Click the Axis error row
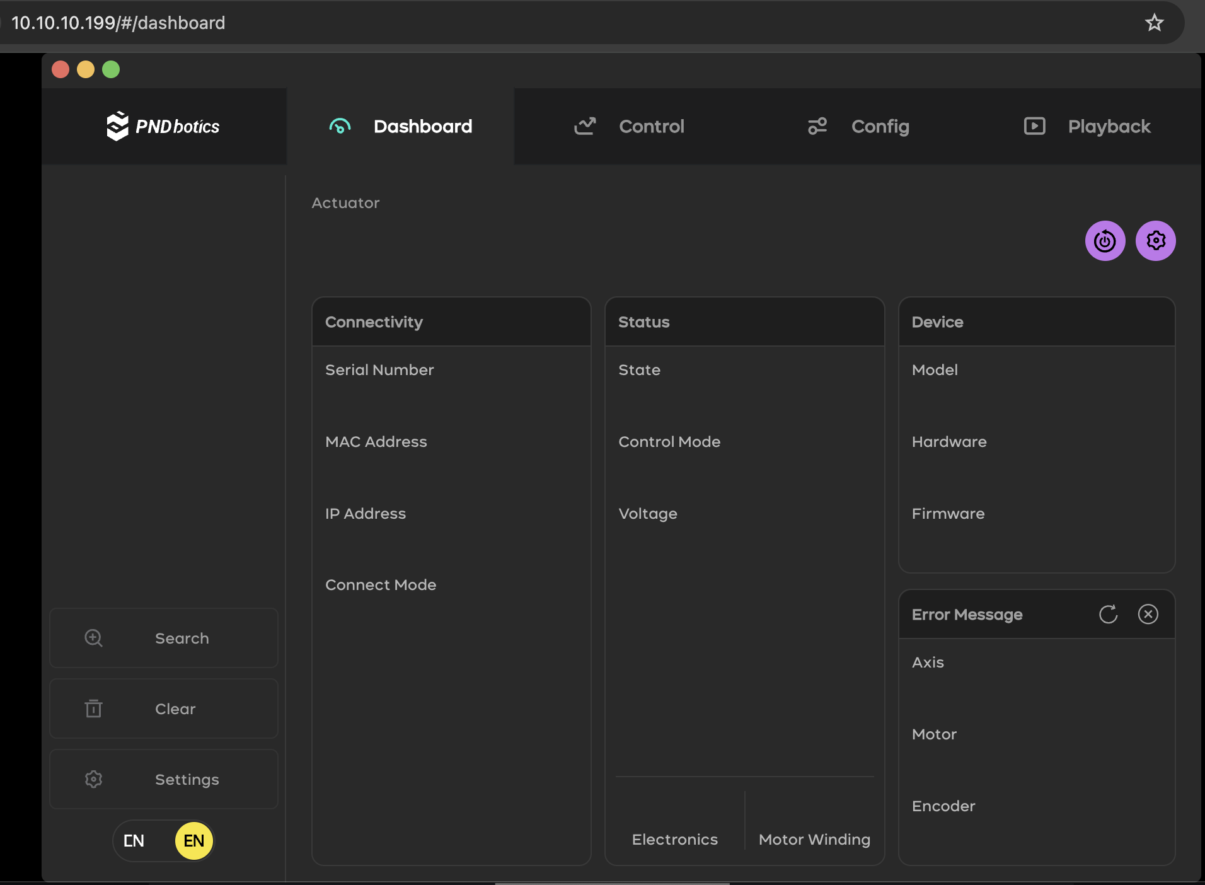The height and width of the screenshot is (885, 1205). (928, 662)
